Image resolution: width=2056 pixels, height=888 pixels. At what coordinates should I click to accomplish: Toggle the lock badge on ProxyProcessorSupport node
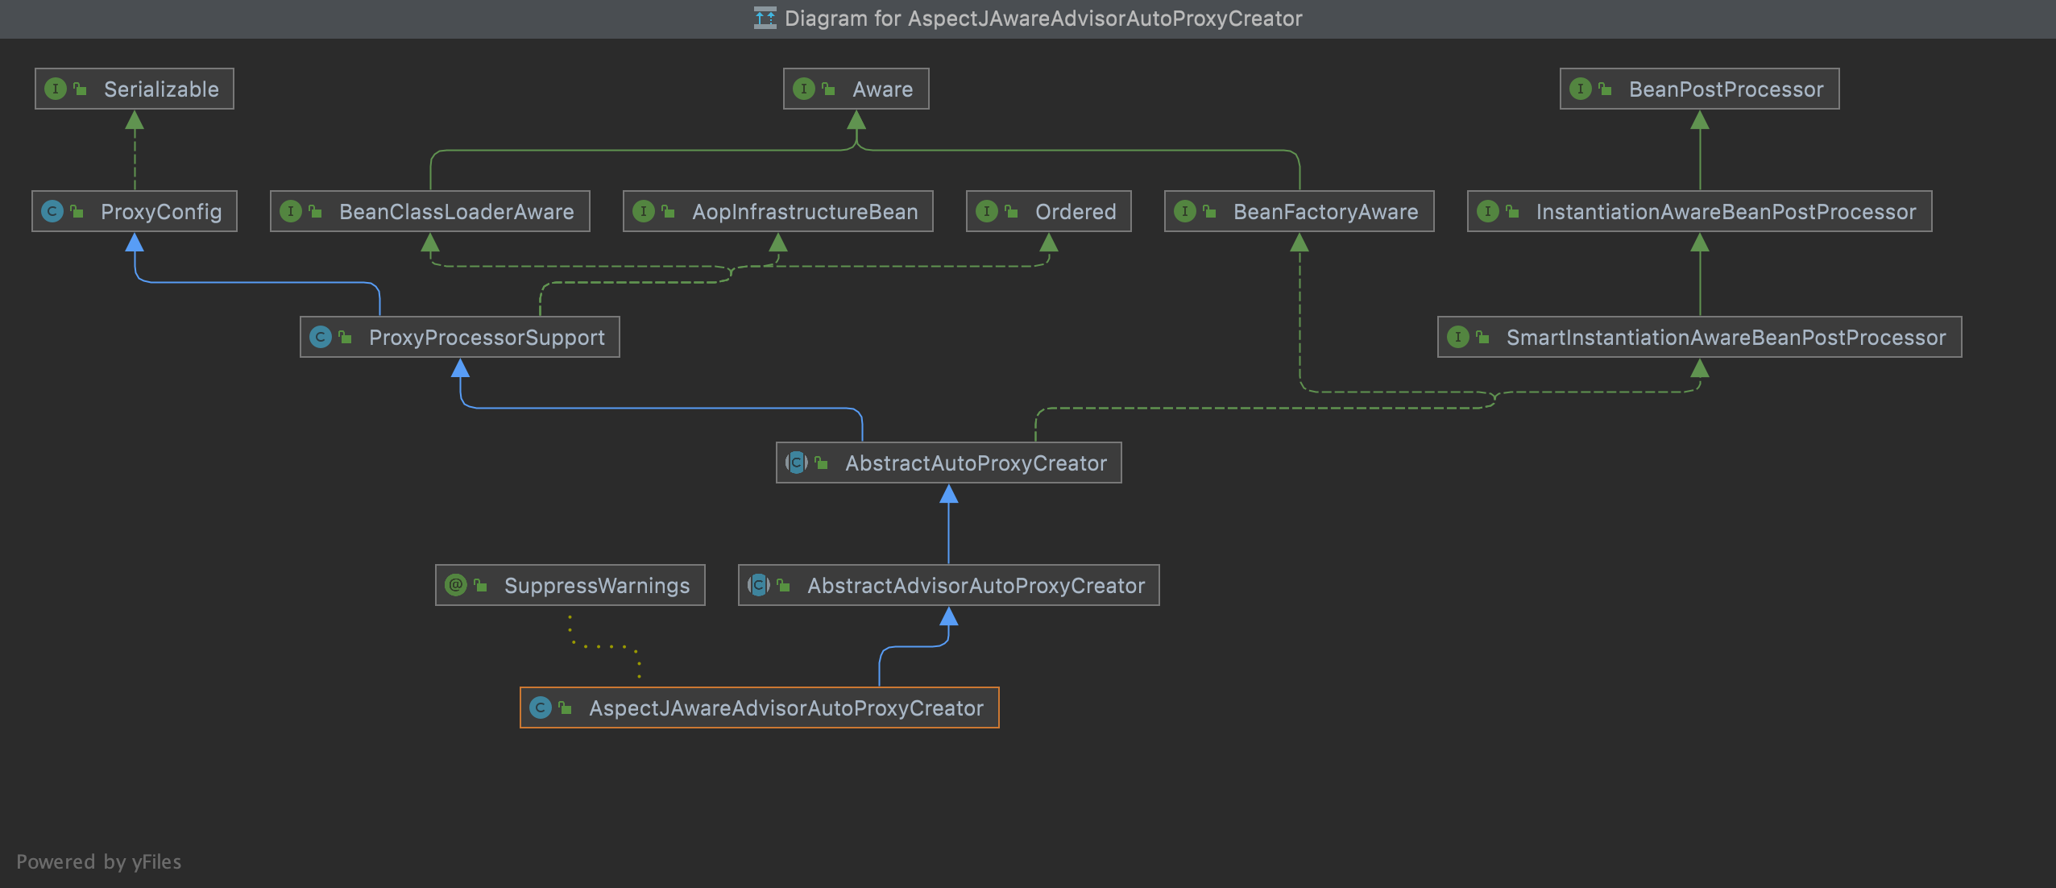coord(345,337)
